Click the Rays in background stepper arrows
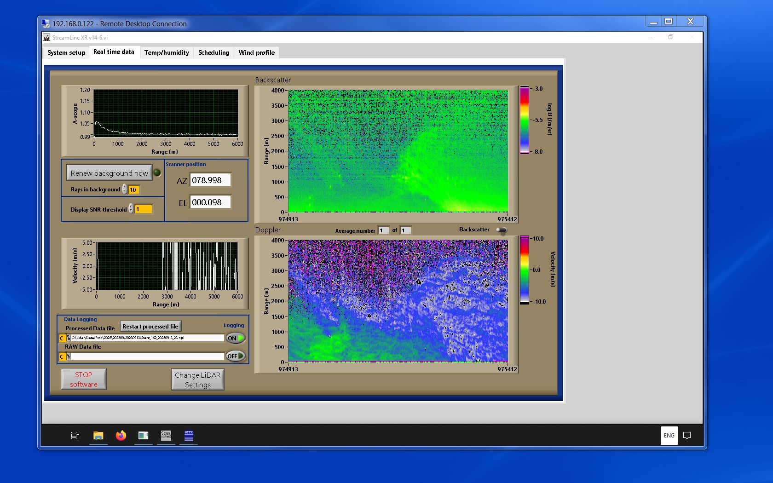773x483 pixels. click(125, 190)
